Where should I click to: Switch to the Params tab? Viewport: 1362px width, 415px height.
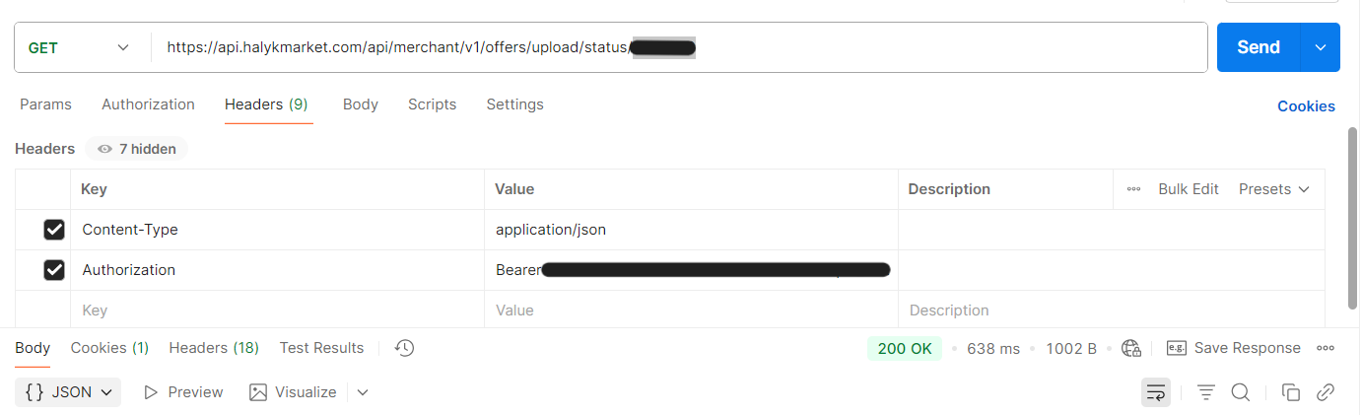tap(45, 104)
